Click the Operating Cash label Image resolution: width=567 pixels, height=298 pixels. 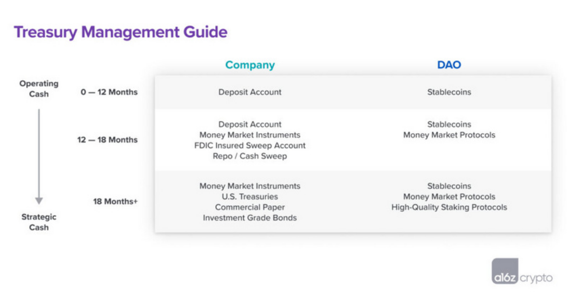tap(39, 89)
